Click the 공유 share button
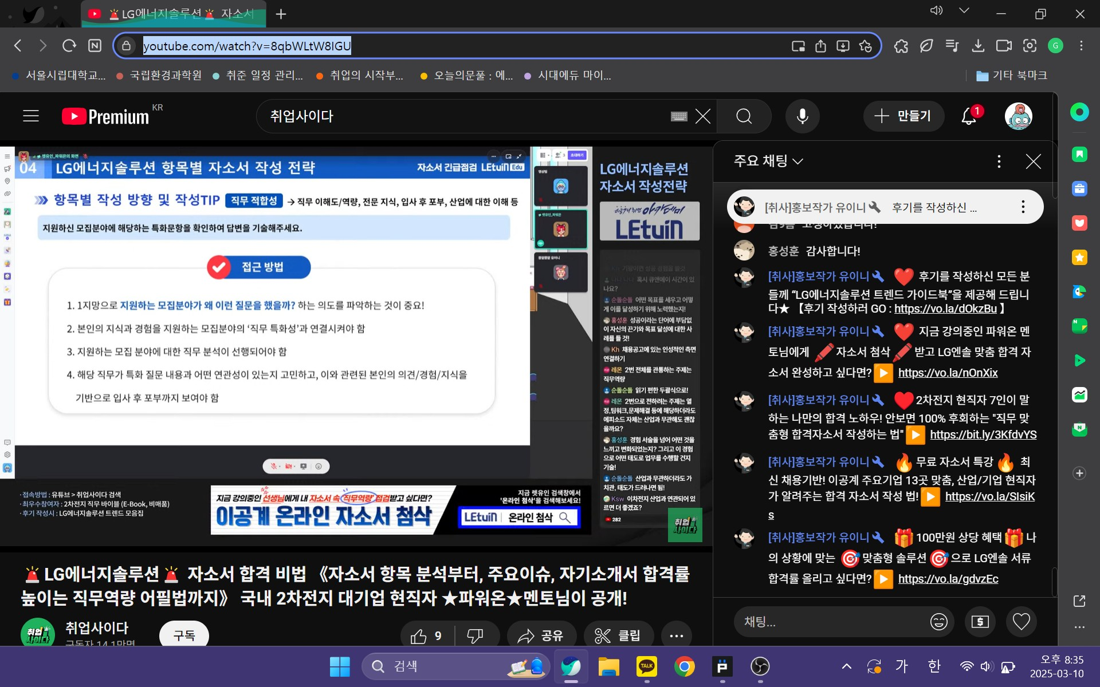 tap(541, 635)
